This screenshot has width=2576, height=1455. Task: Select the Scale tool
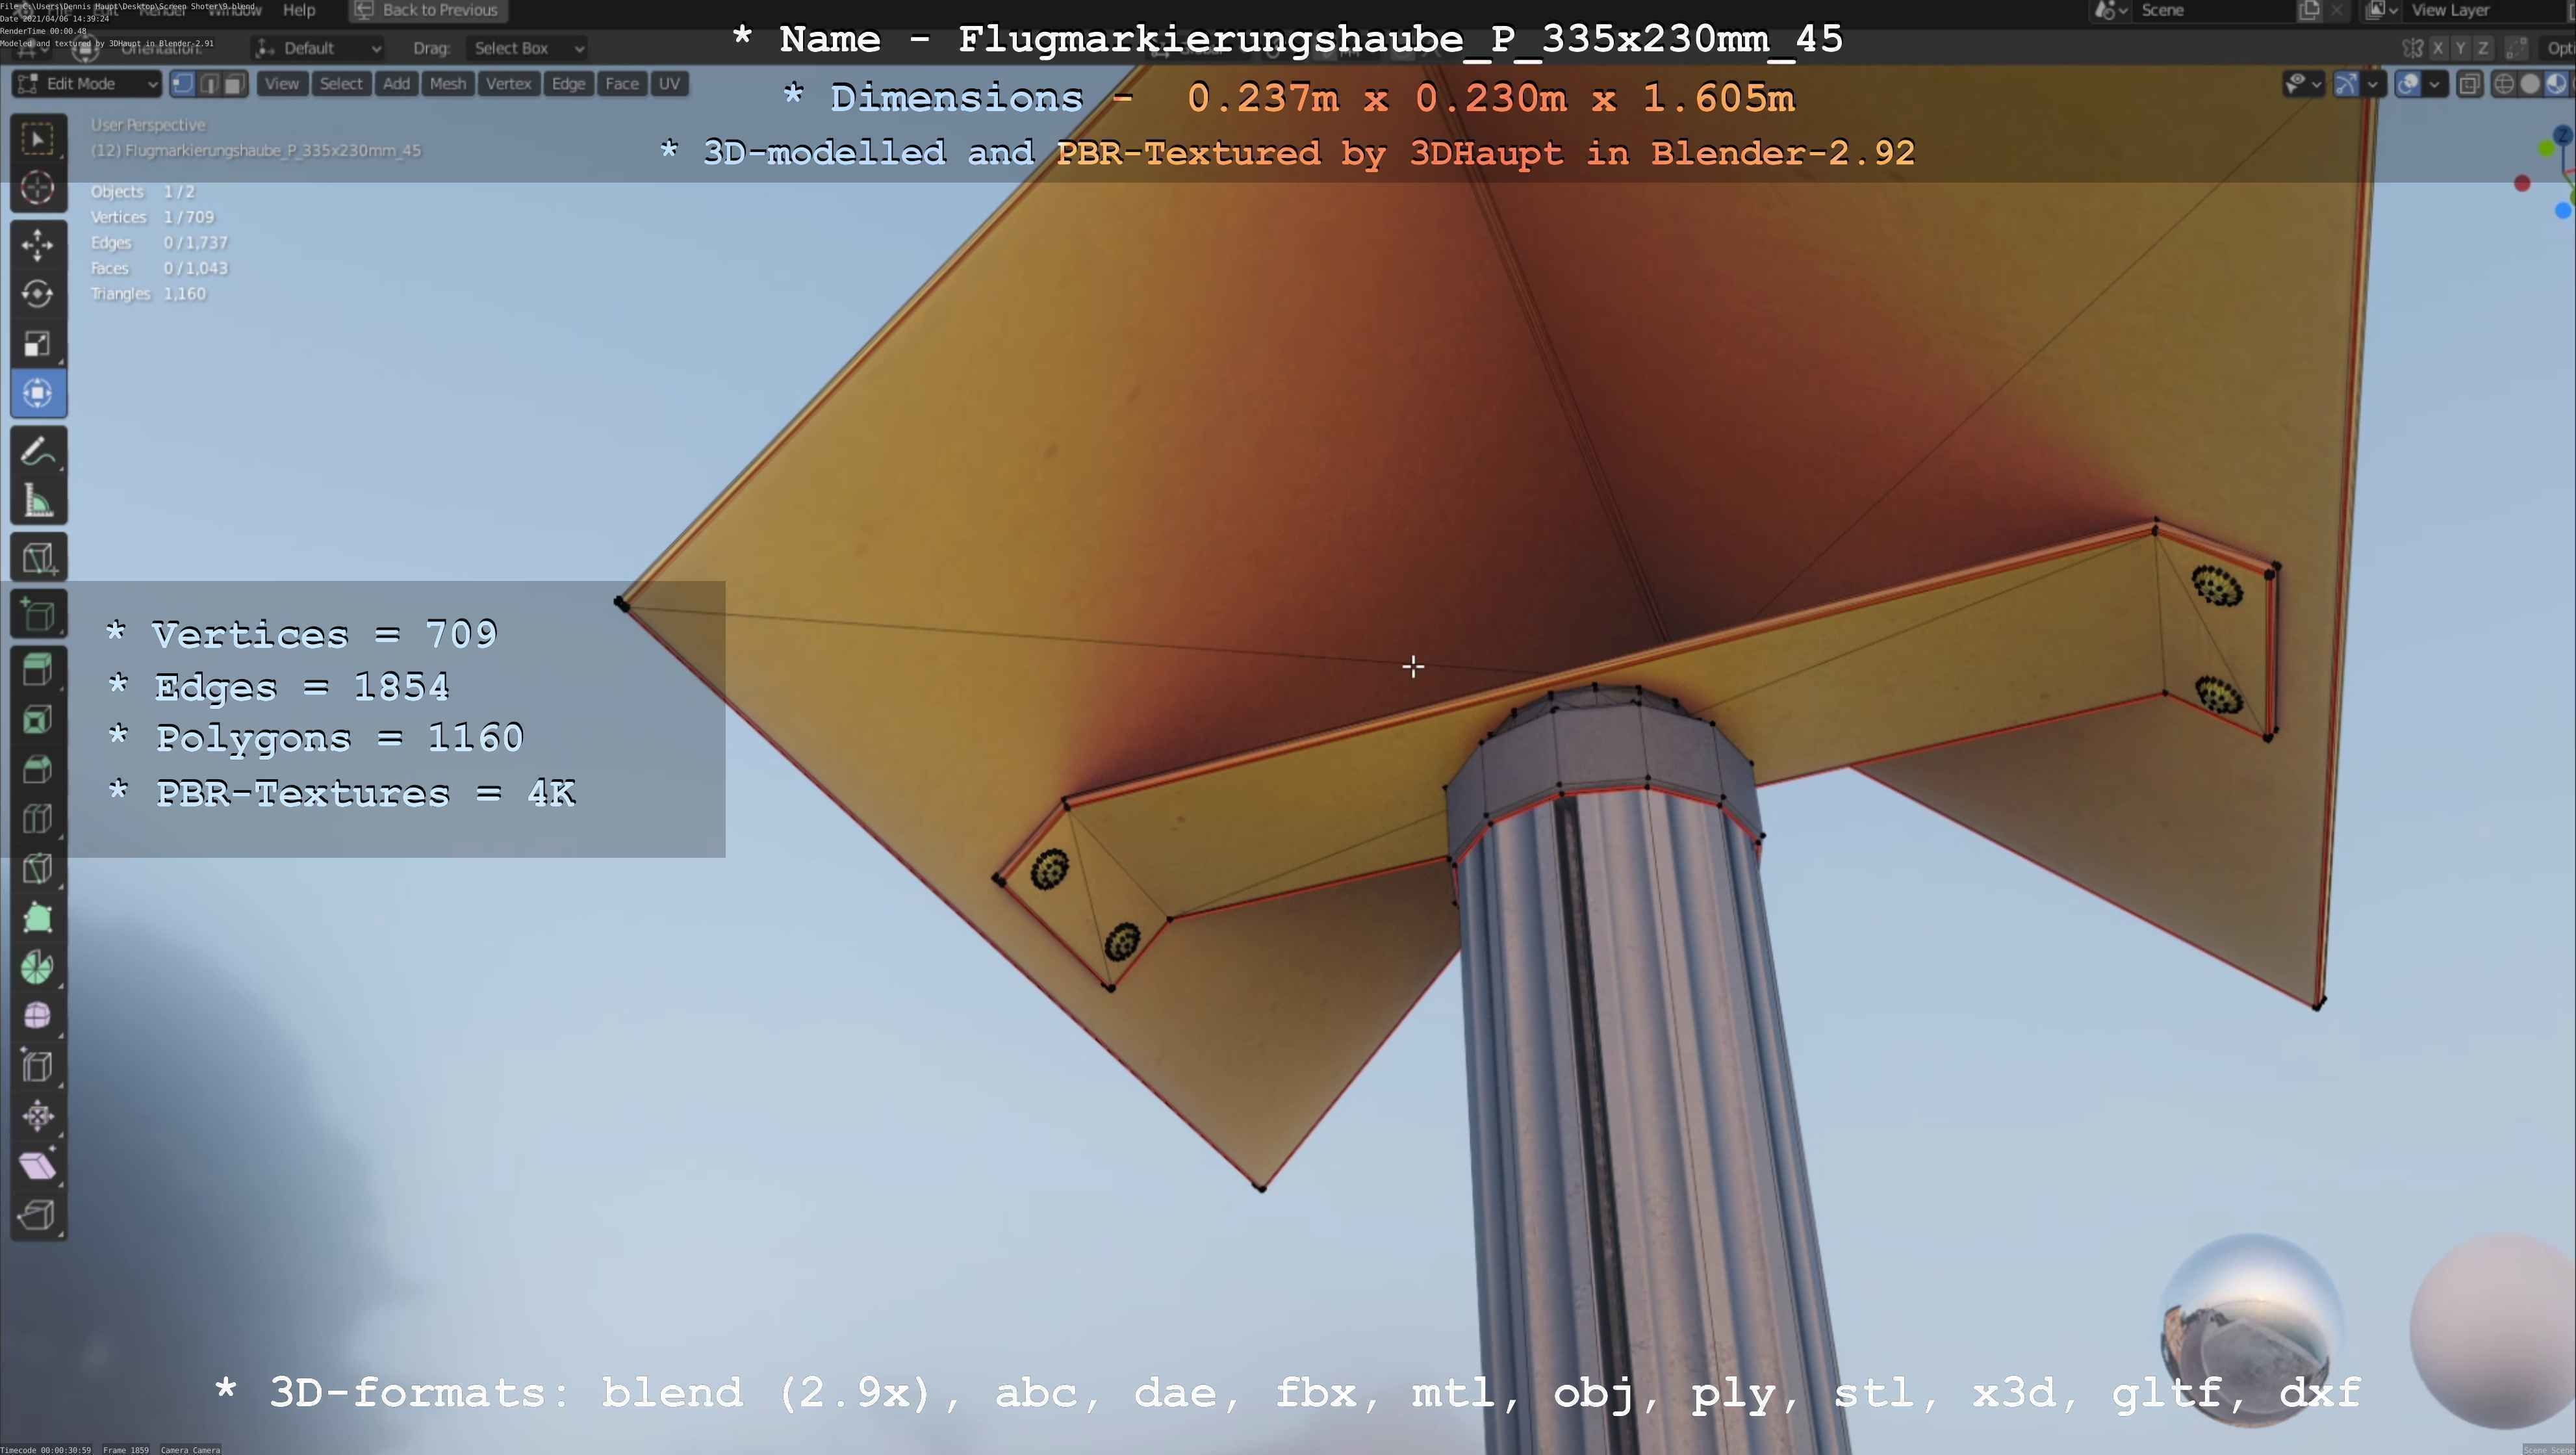(38, 343)
